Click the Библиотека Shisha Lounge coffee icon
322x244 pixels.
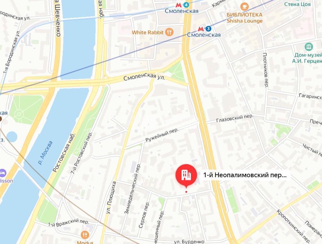pyautogui.click(x=244, y=7)
